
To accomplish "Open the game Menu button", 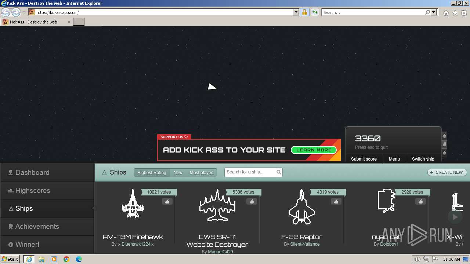I will [x=394, y=159].
